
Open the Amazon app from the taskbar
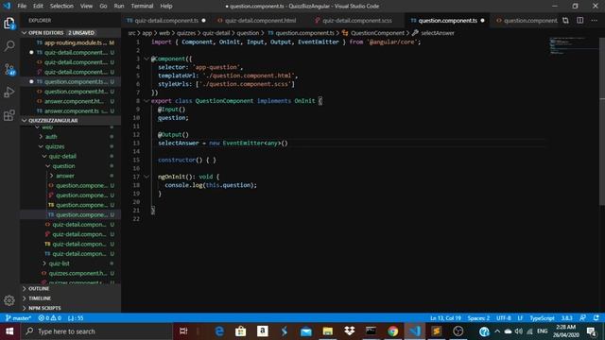(263, 331)
